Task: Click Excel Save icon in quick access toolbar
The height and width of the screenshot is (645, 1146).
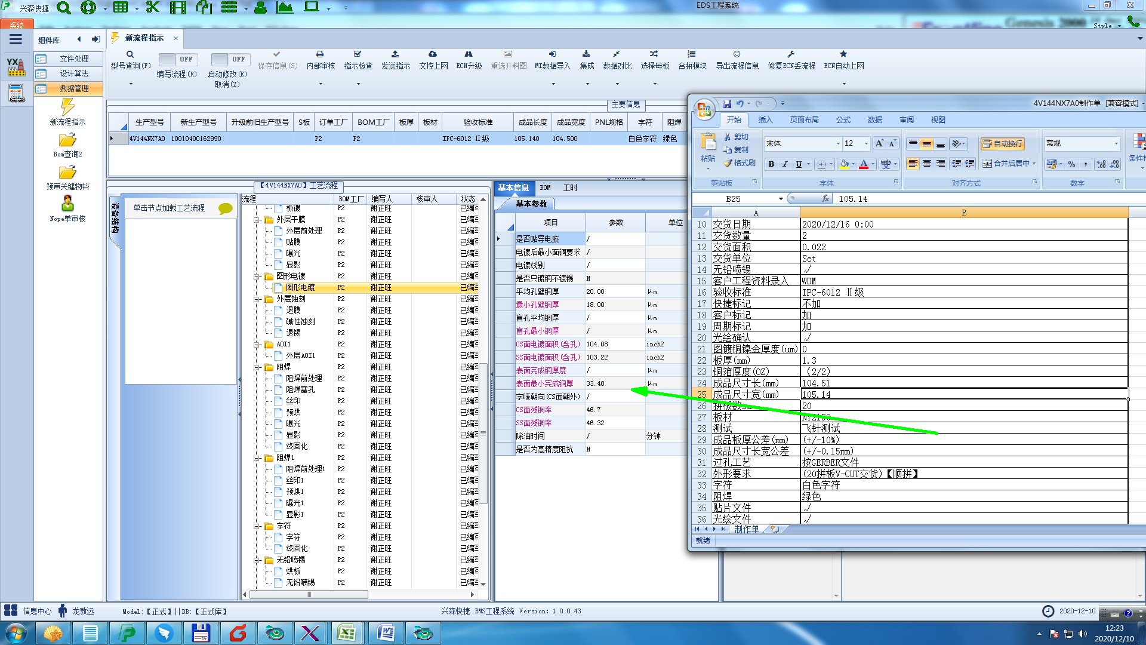Action: click(727, 103)
